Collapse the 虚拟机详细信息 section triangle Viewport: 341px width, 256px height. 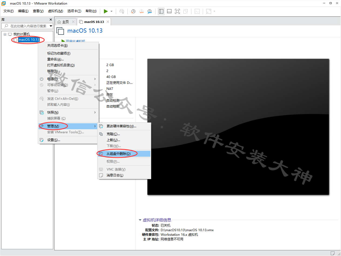140,220
